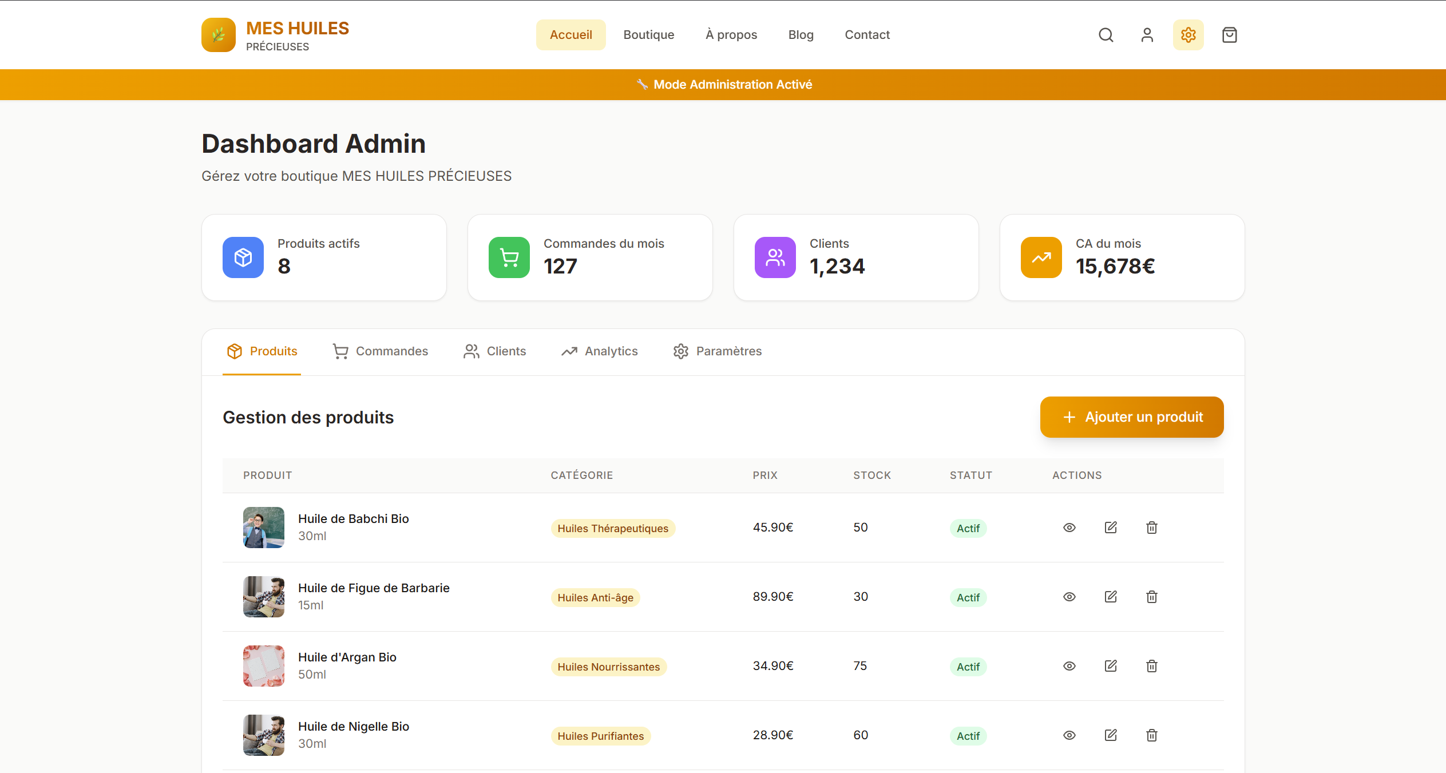Switch to the Produits tab

coord(262,351)
